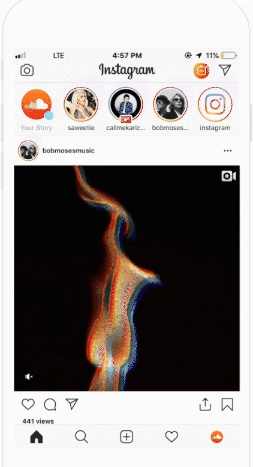Unmute the video with the speaker icon
This screenshot has width=253, height=467.
(x=29, y=377)
